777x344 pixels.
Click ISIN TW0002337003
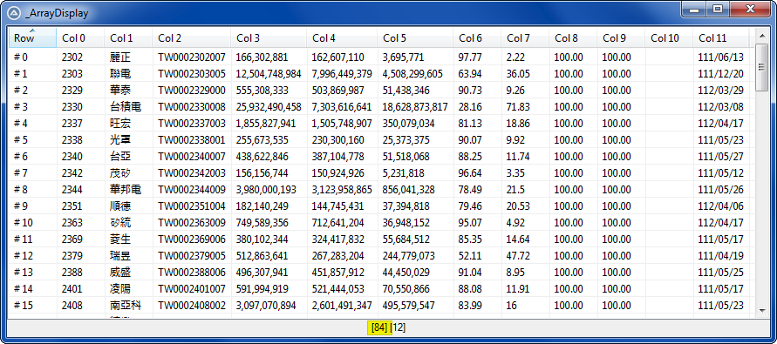coord(192,124)
